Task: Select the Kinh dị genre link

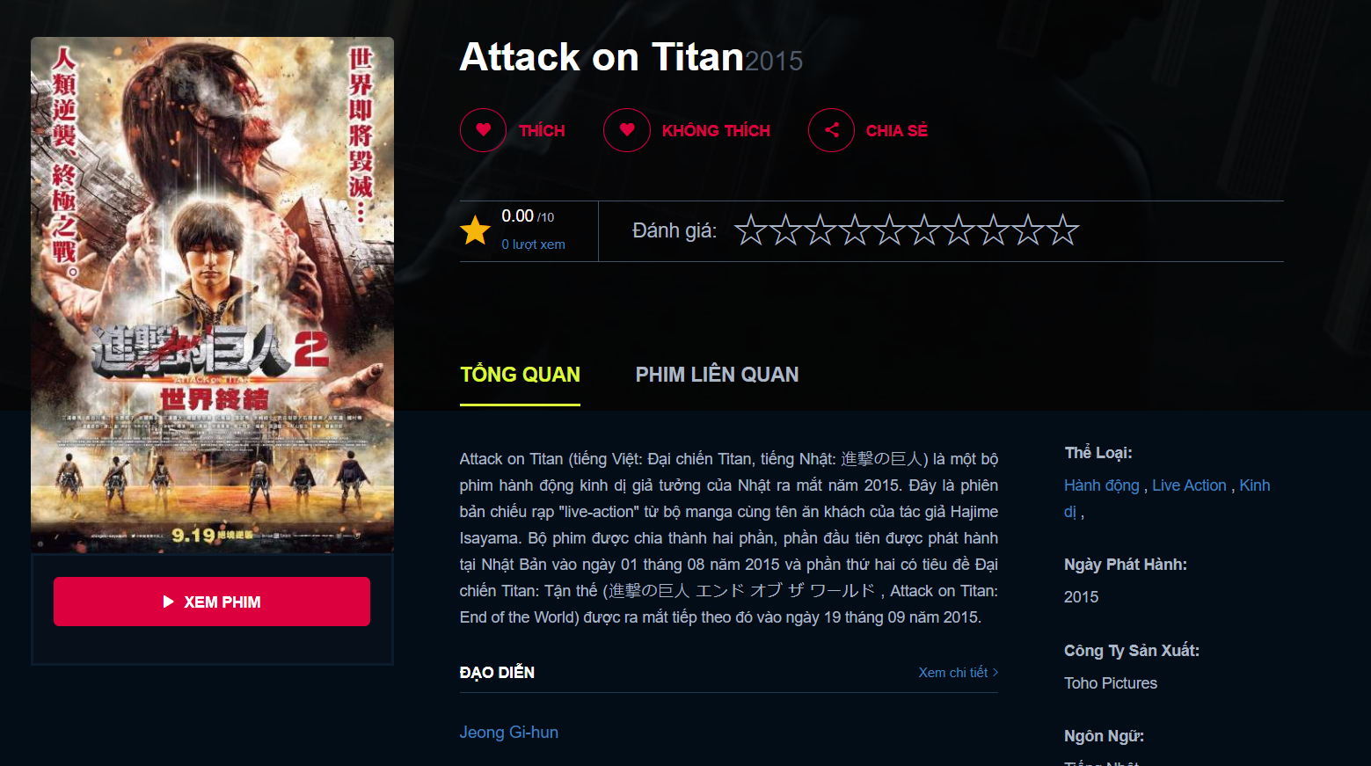Action: (x=1254, y=485)
